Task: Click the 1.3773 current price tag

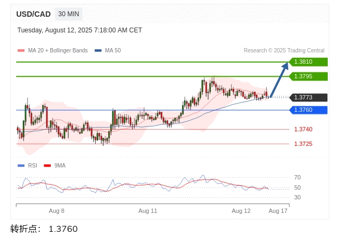Action: (x=308, y=97)
